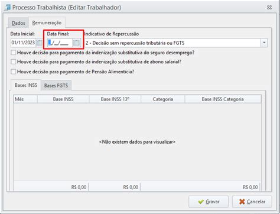Viewport: 280px width, 214px height.
Task: Focus the Data Inicial field with 01/11/2023
Action: click(23, 43)
